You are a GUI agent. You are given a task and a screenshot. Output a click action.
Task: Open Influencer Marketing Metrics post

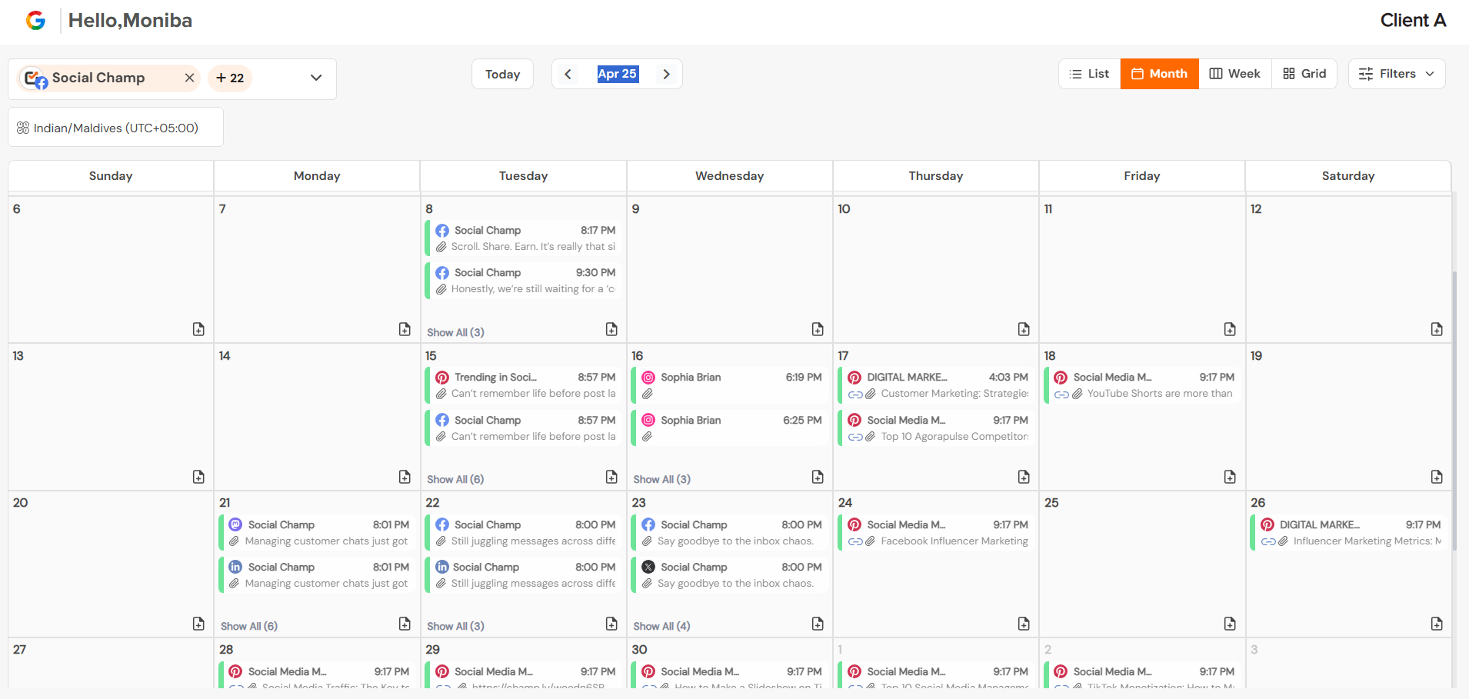1348,533
